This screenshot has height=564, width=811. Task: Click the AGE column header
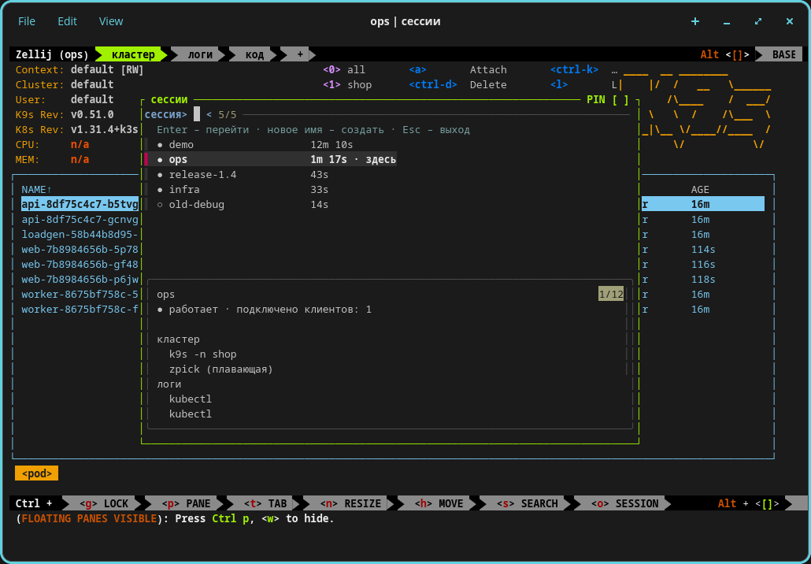click(700, 190)
